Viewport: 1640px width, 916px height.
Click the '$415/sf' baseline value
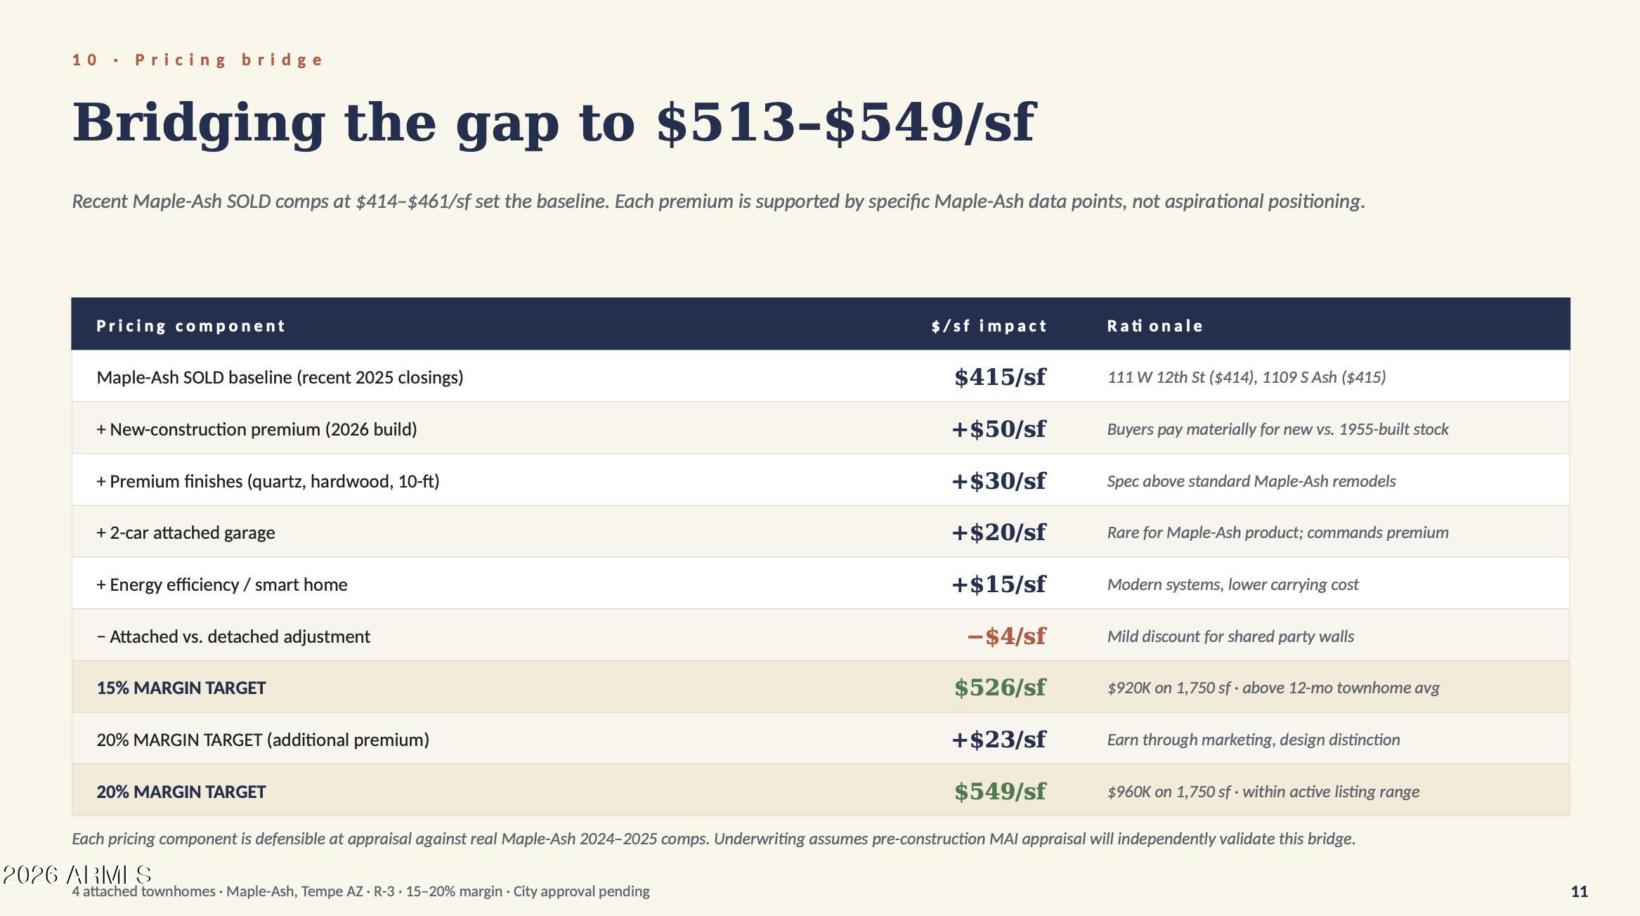coord(1000,377)
